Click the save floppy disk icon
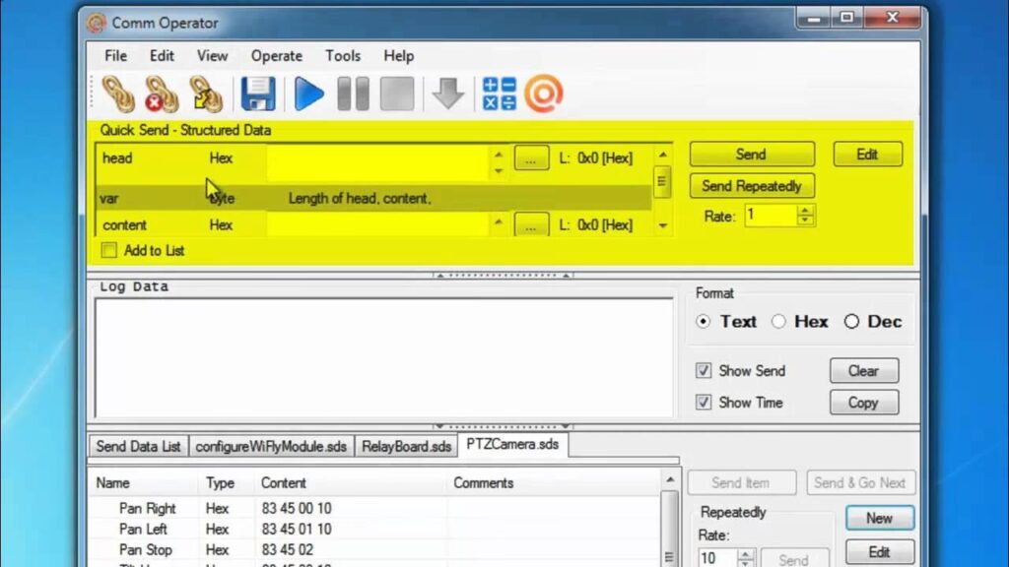The width and height of the screenshot is (1009, 567). (x=257, y=94)
